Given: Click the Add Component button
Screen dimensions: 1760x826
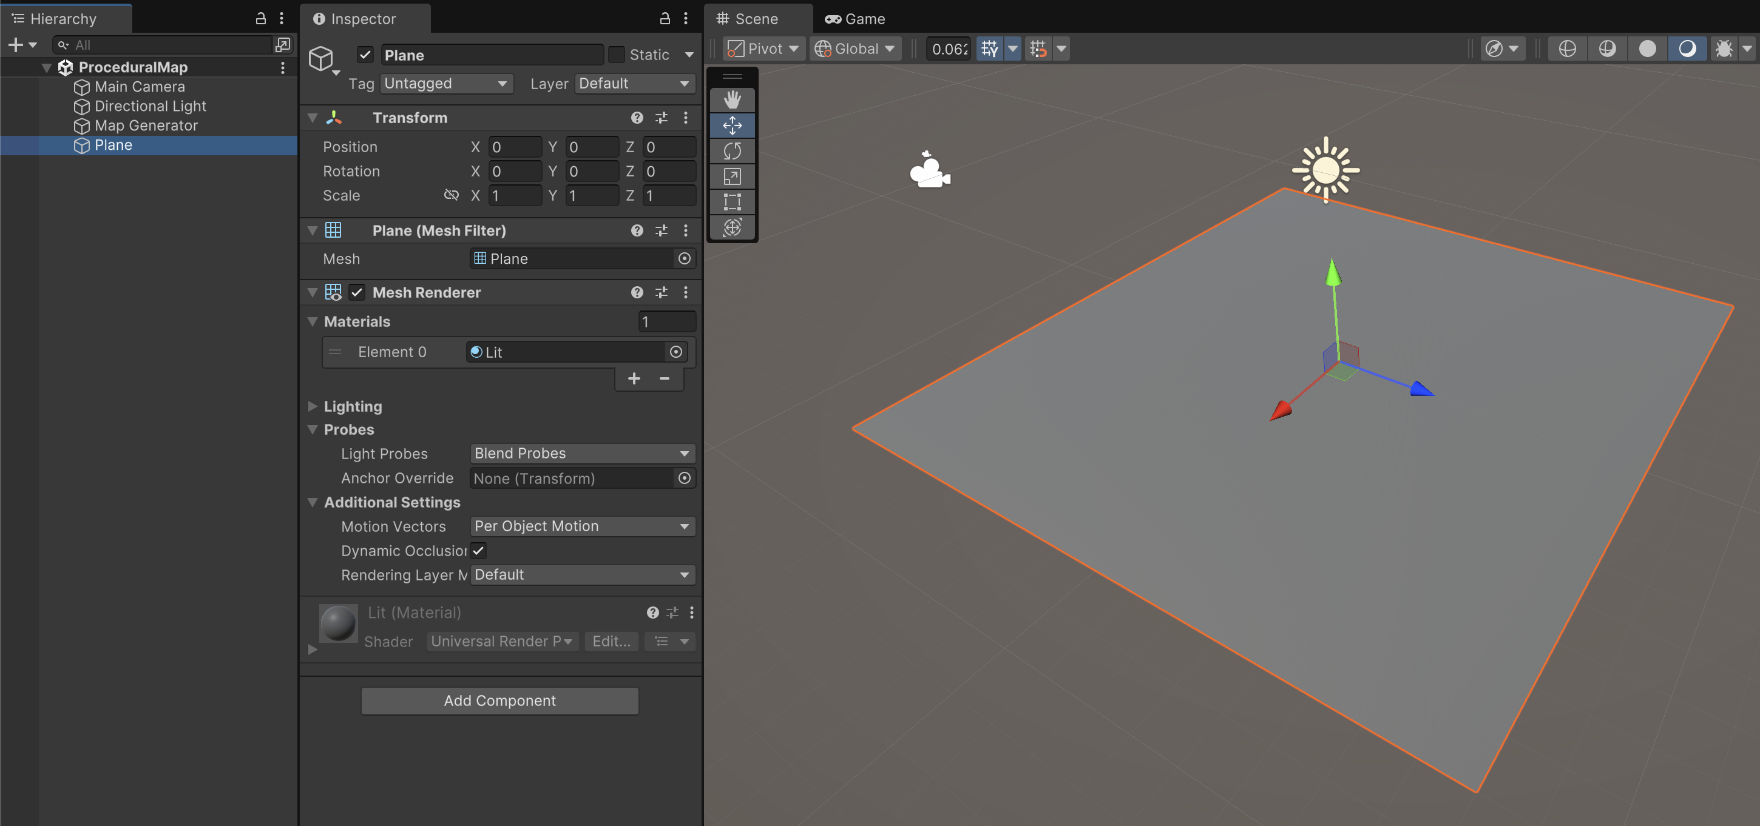Looking at the screenshot, I should (499, 700).
